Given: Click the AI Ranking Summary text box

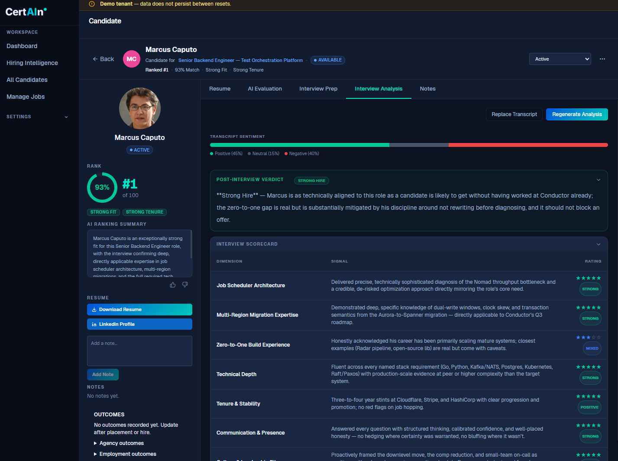Looking at the screenshot, I should 139,253.
